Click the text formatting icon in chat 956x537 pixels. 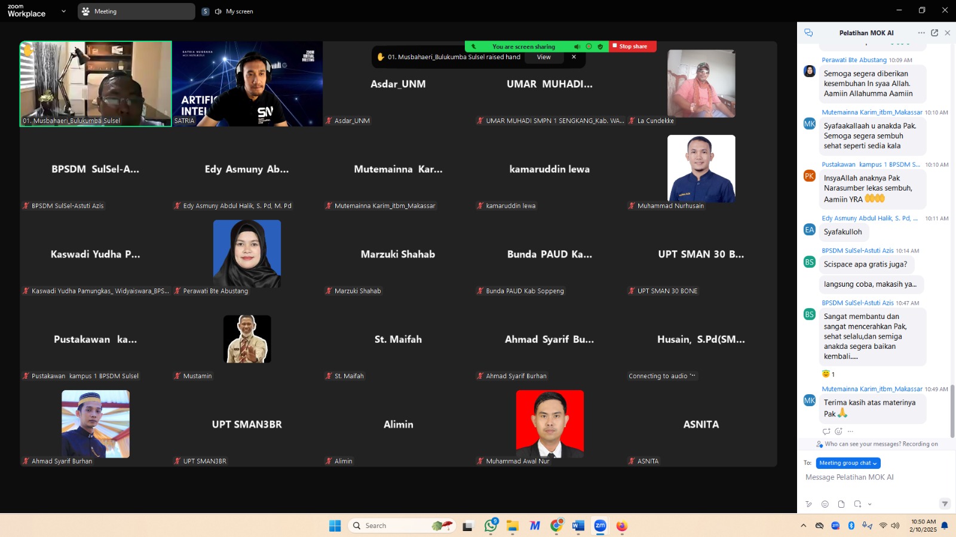pos(808,504)
